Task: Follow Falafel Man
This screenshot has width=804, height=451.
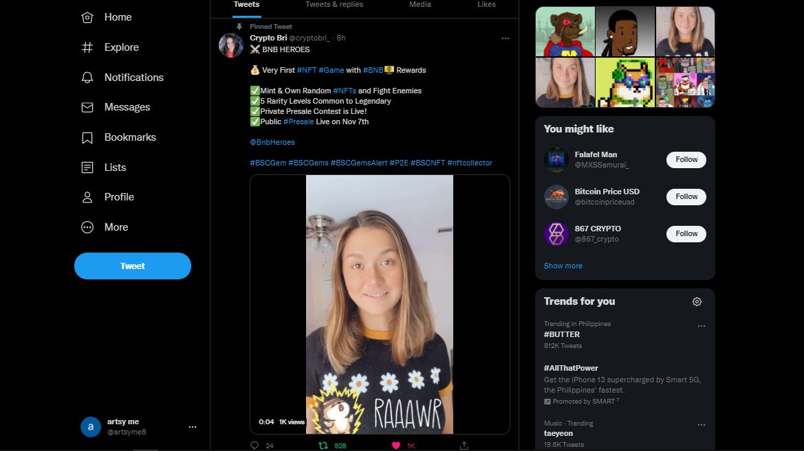Action: point(686,160)
